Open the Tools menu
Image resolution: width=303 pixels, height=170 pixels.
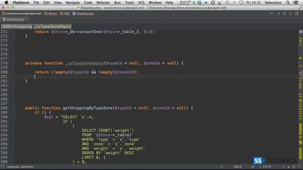pos(129,2)
